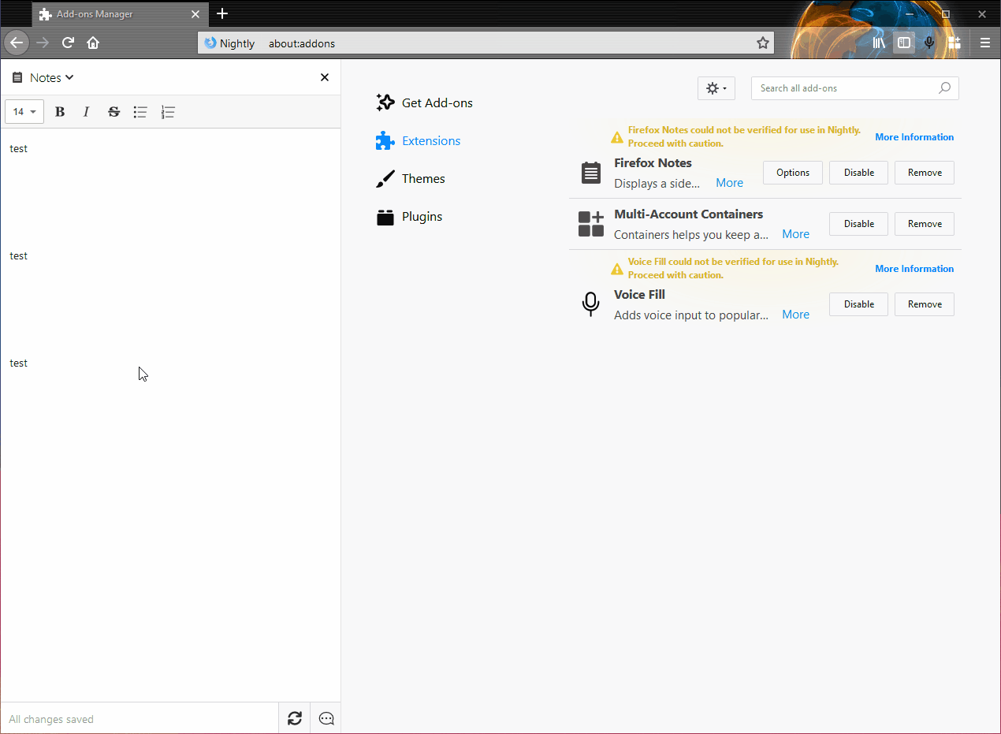1001x734 pixels.
Task: Click the Themes paintbrush icon
Action: coord(385,179)
